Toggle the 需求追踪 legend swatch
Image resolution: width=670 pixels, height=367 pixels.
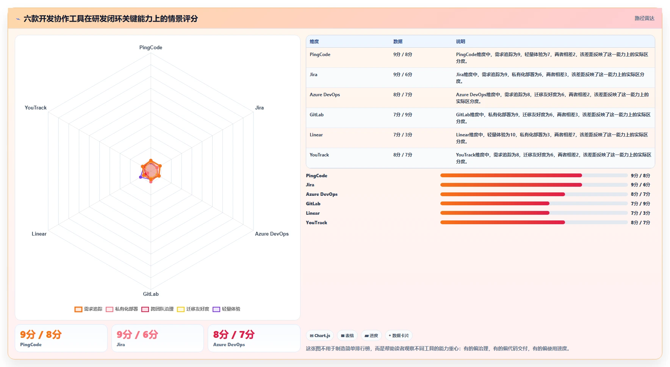pos(78,309)
